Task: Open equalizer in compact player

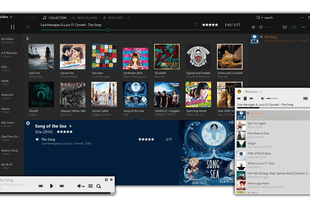Action: [x=305, y=98]
